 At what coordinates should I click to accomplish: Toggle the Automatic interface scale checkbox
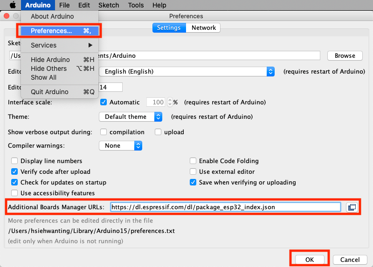coord(104,102)
